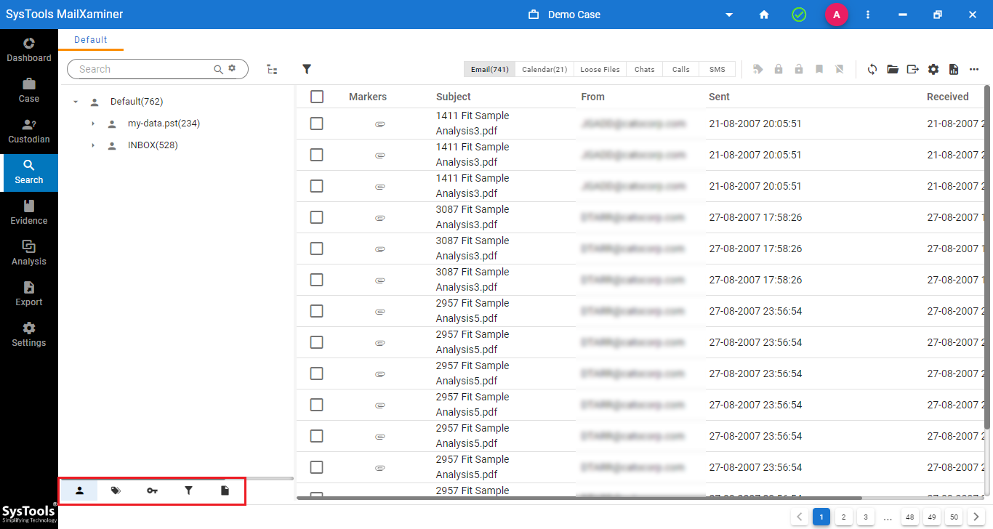Image resolution: width=993 pixels, height=529 pixels.
Task: Click the email list horizontal scrollbar
Action: pos(579,498)
